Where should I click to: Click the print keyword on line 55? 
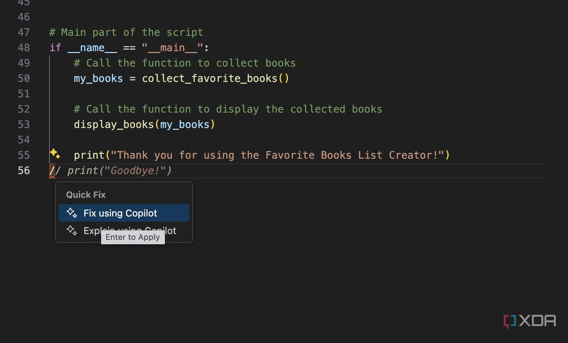[89, 155]
